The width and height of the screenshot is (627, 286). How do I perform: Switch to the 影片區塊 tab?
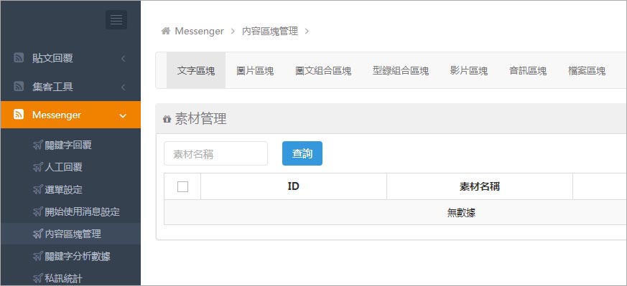[469, 70]
